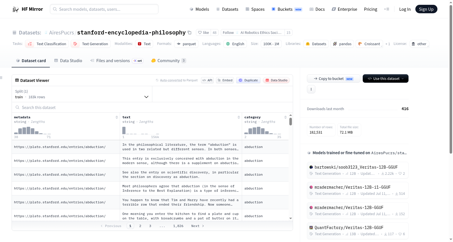
Task: Open mradermacher/Veritas-12B-GGUF model card
Action: pyautogui.click(x=358, y=210)
